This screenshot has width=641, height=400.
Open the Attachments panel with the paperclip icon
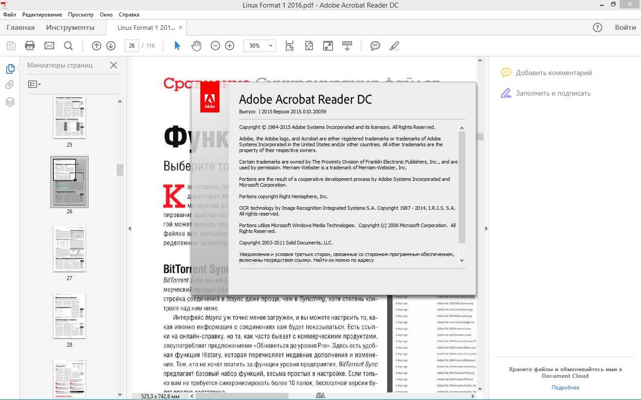(x=10, y=84)
